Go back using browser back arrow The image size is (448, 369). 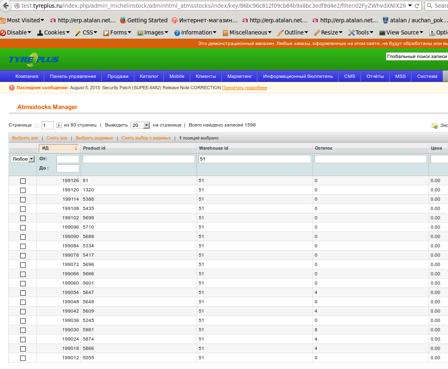pos(6,5)
